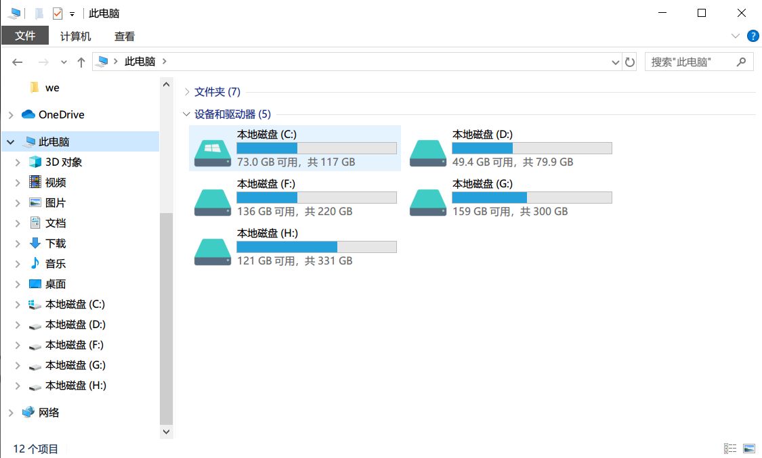
Task: Click the 文档 folder icon in sidebar
Action: (35, 223)
